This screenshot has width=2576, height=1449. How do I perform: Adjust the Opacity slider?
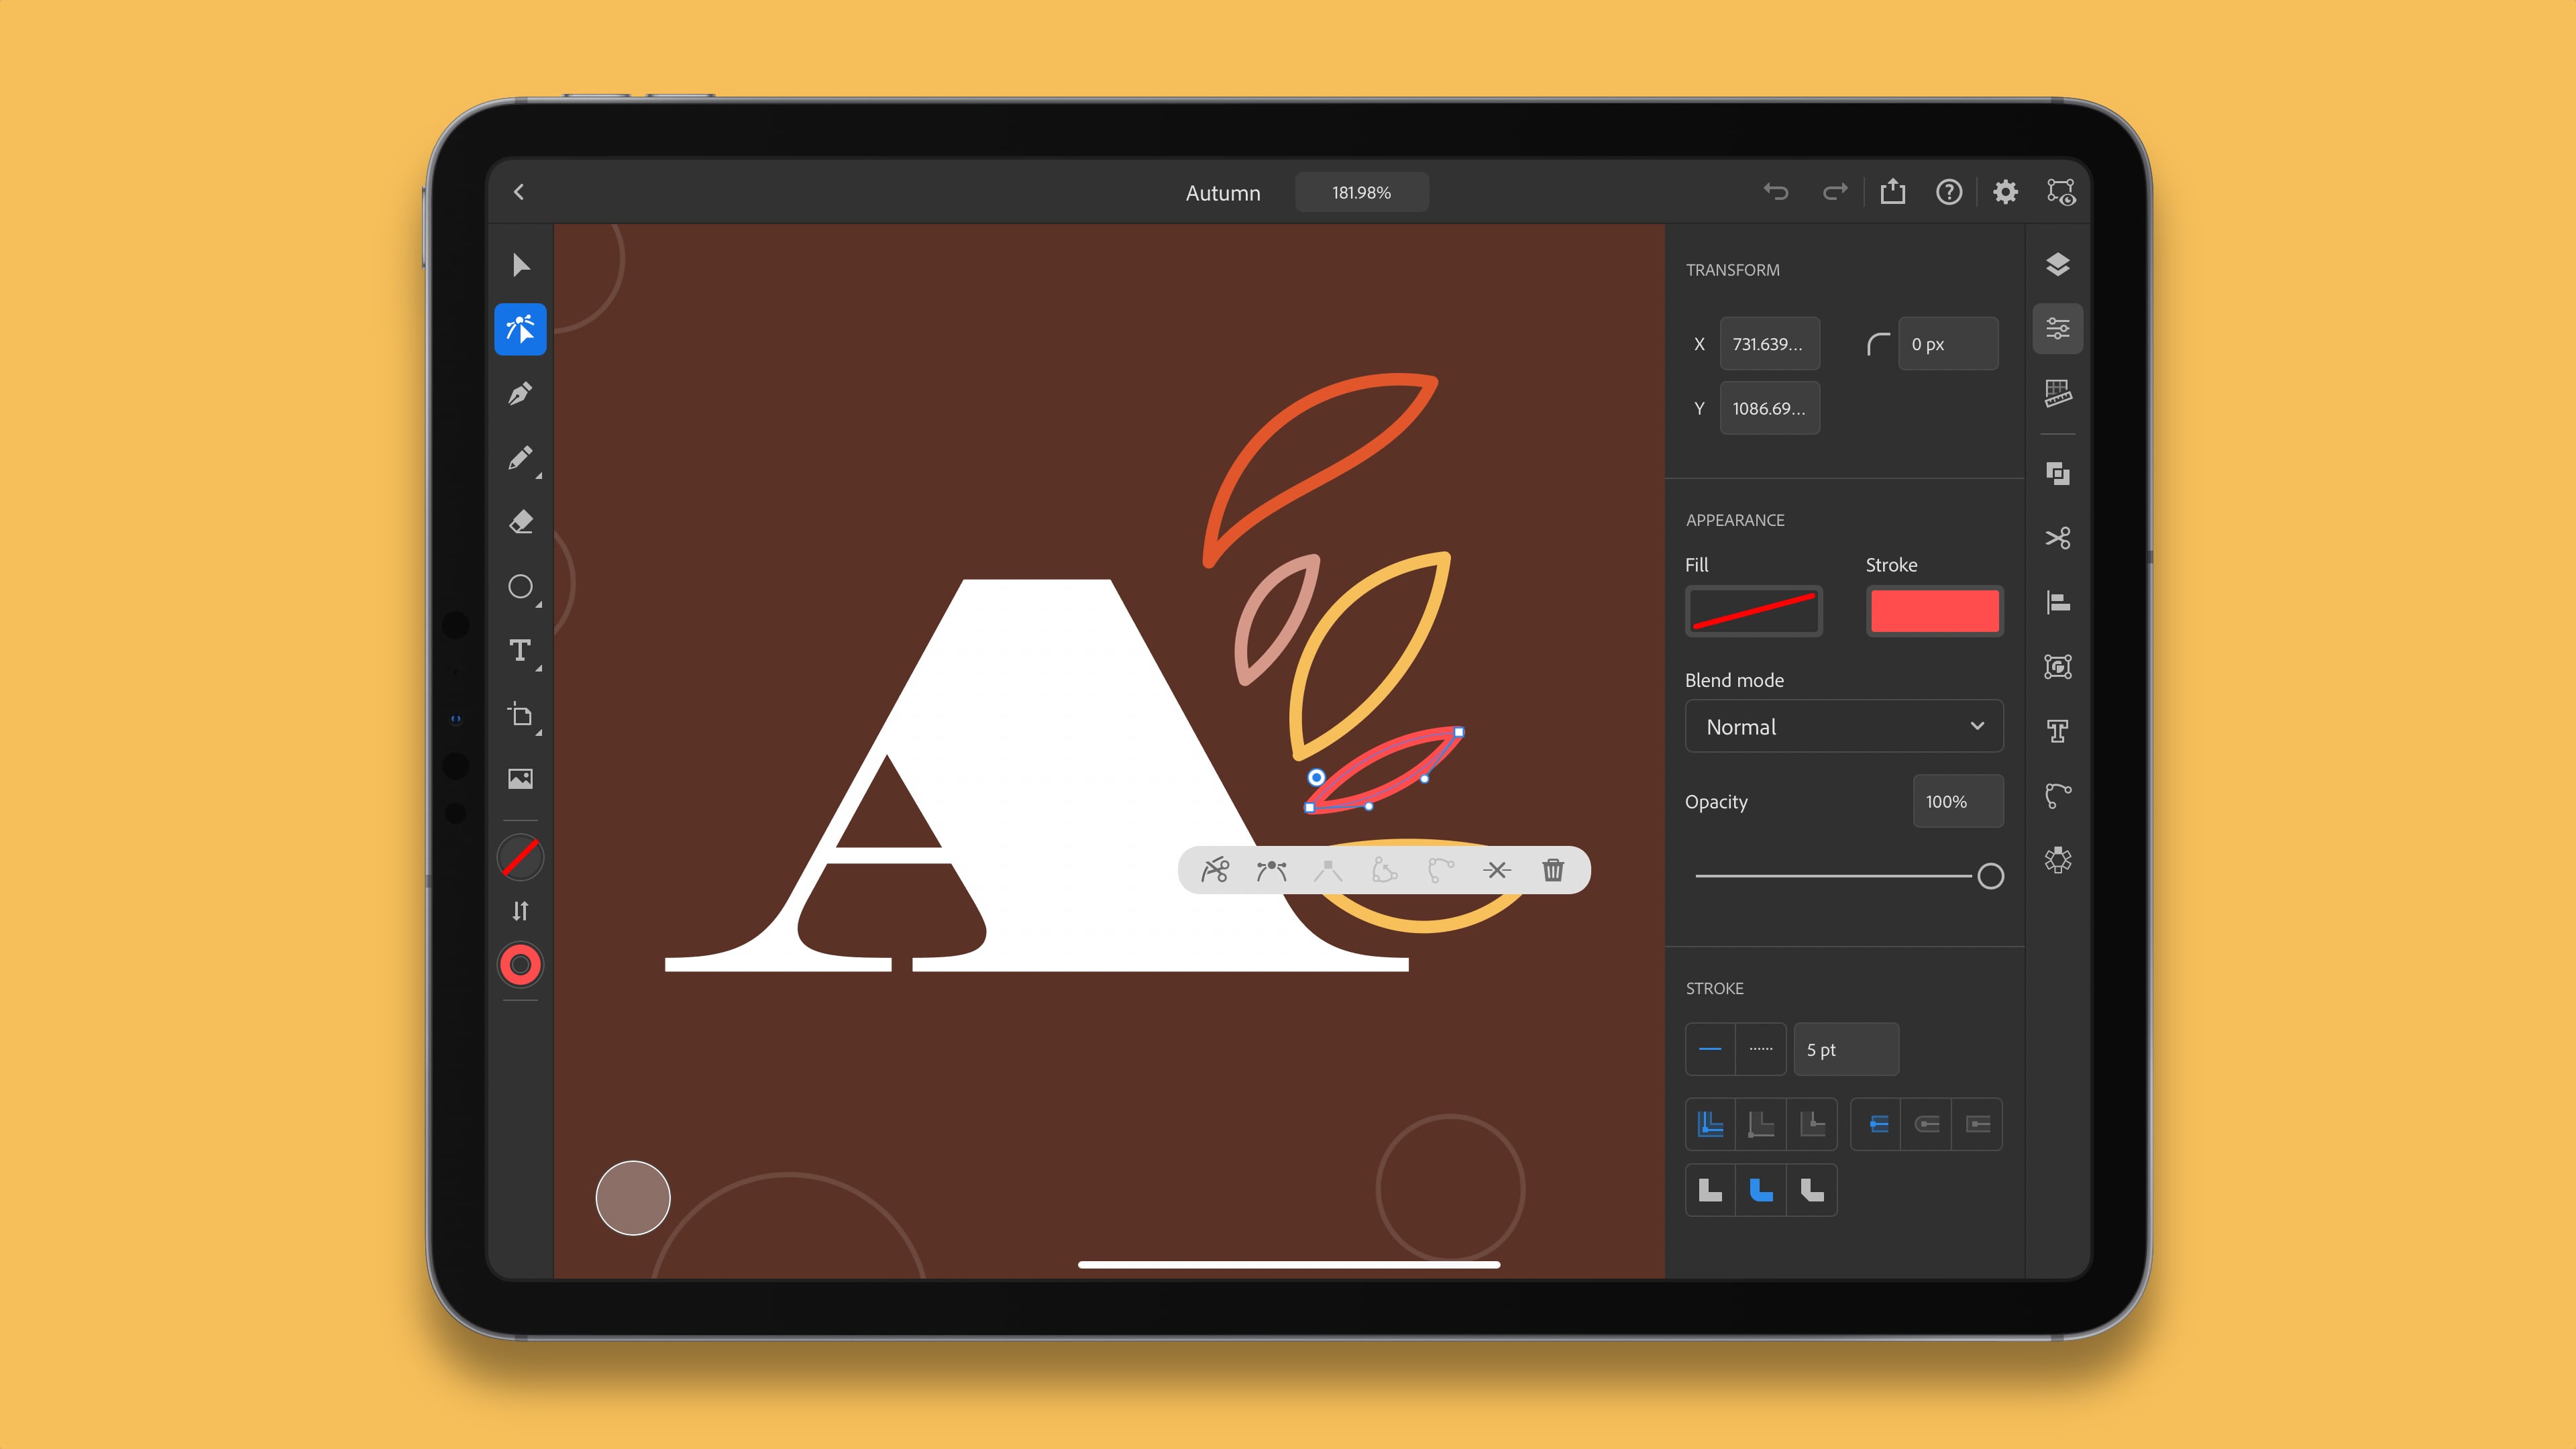pos(1988,874)
